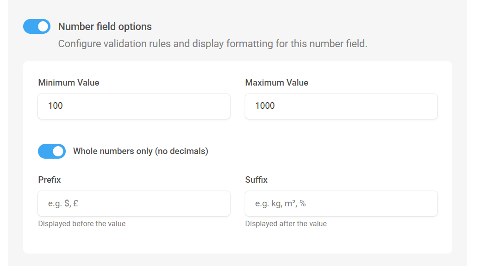
Task: Click the white knob of Whole numbers toggle
Action: coord(58,151)
